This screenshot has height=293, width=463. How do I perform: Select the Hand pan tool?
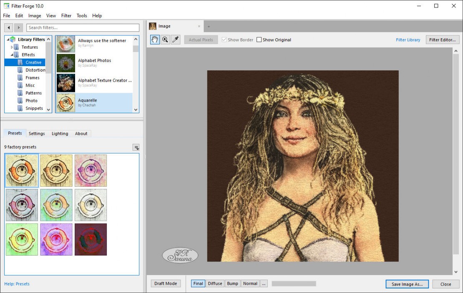coord(155,40)
